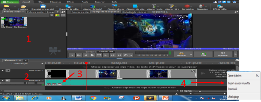Switch to the Clips ribbon tab
This screenshot has height=102, width=261.
(x=41, y=2)
